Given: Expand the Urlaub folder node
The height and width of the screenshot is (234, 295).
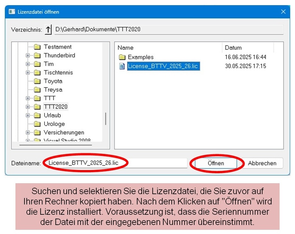Looking at the screenshot, I should 28,115.
